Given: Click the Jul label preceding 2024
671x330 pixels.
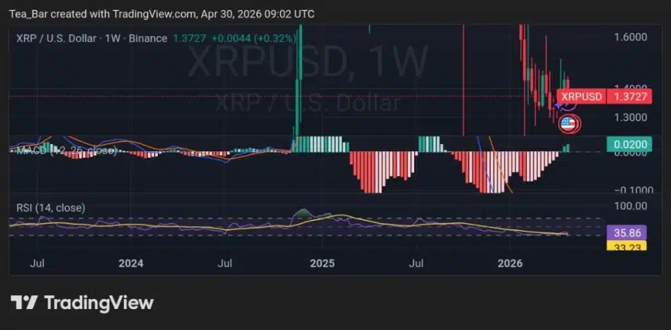Looking at the screenshot, I should tap(37, 263).
